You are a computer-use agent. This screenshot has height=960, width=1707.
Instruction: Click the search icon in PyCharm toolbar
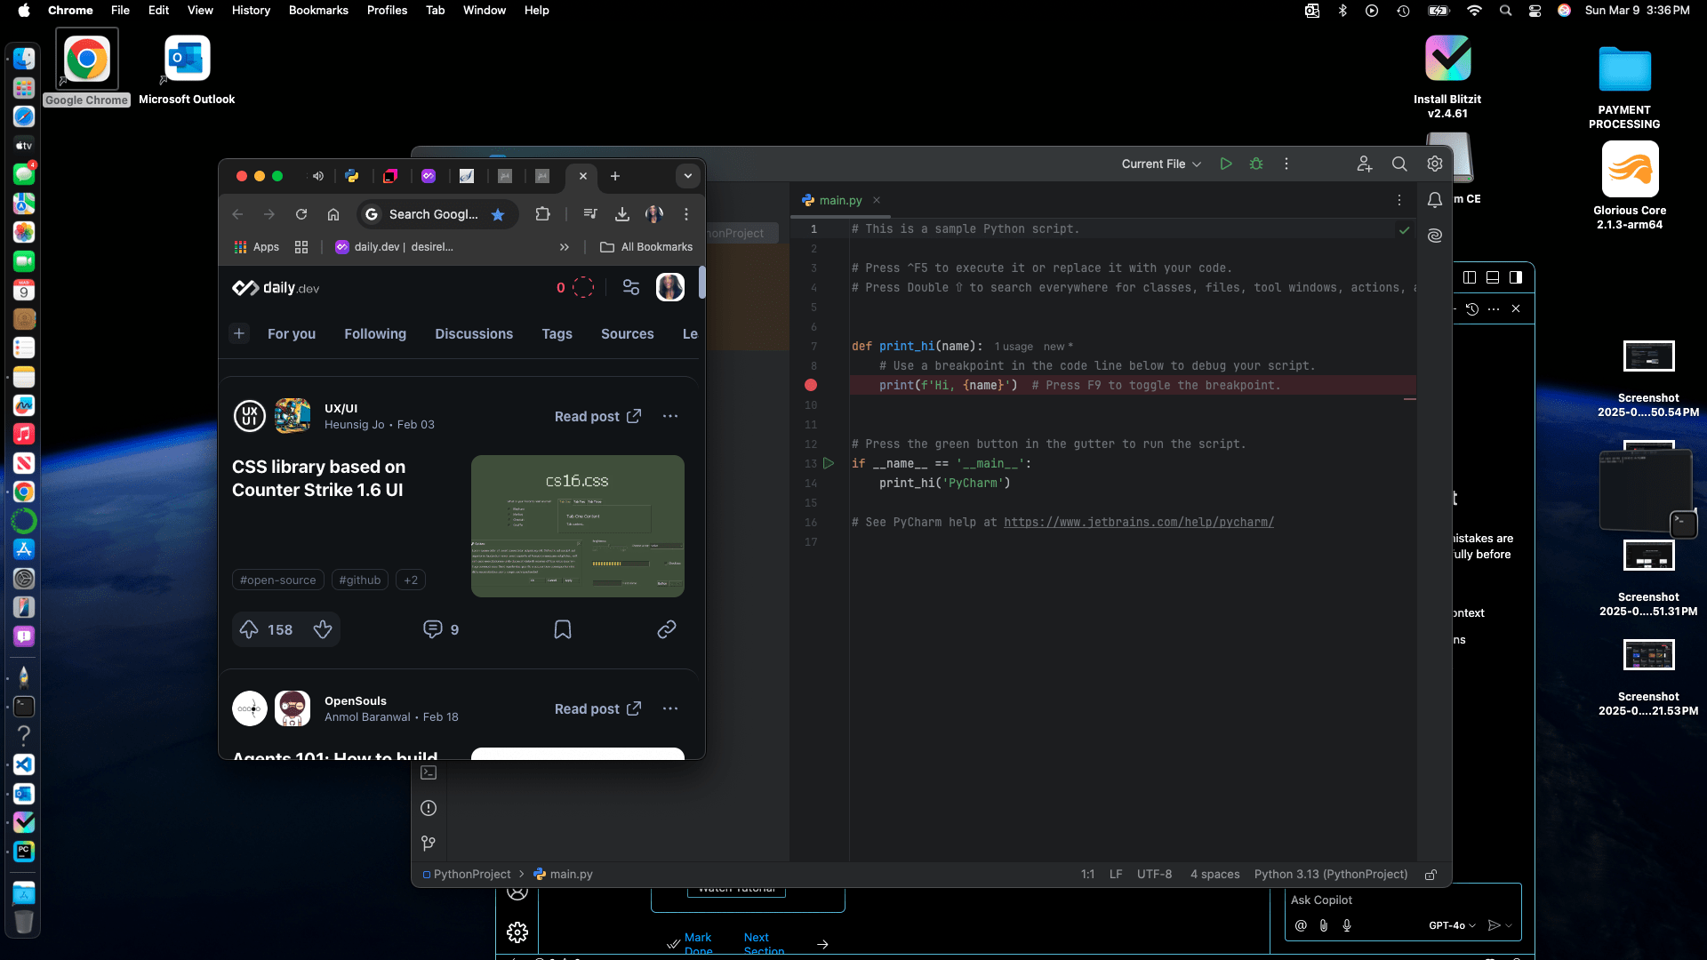click(1398, 163)
